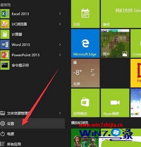This screenshot has width=141, height=147.
Task: Show 所有应用 all apps list
Action: (32, 144)
